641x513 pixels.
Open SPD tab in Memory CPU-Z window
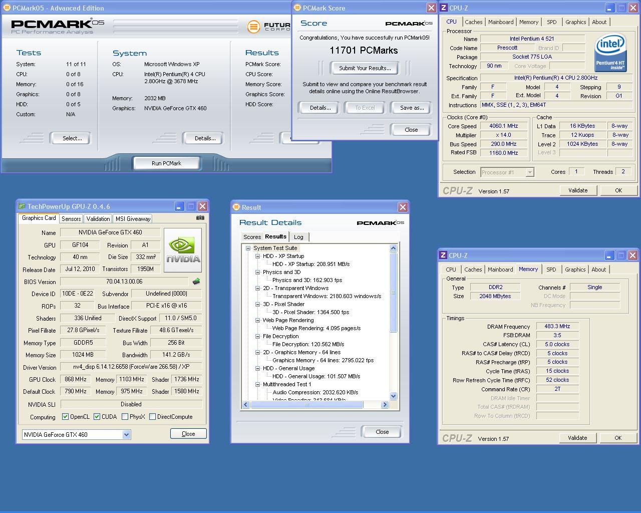(551, 270)
